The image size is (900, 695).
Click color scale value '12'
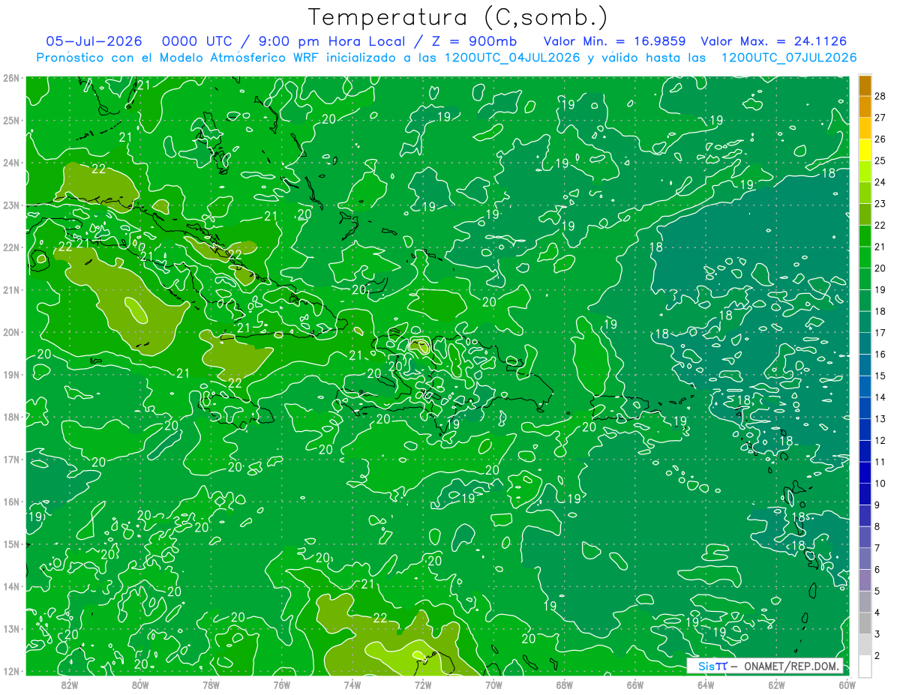[880, 440]
